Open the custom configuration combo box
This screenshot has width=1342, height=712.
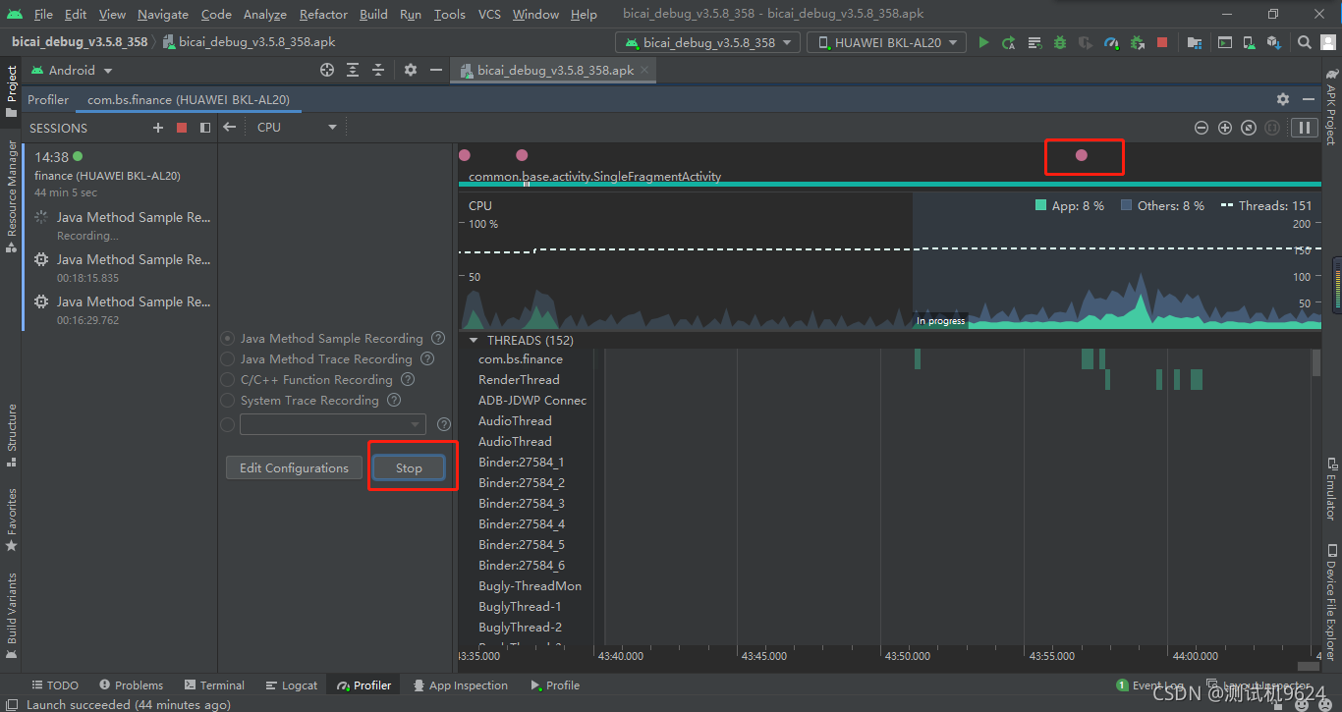tap(332, 424)
